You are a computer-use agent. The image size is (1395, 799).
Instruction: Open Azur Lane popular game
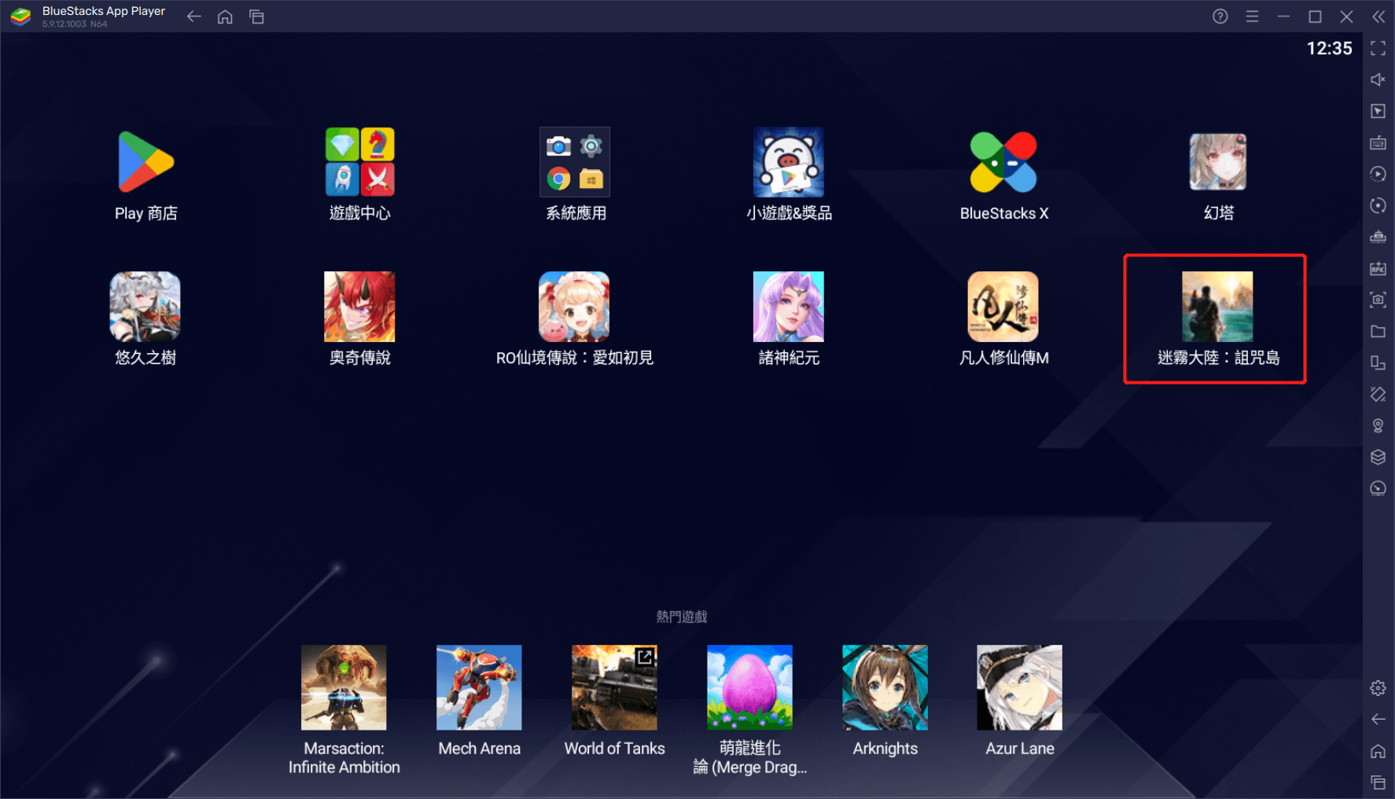[1019, 687]
